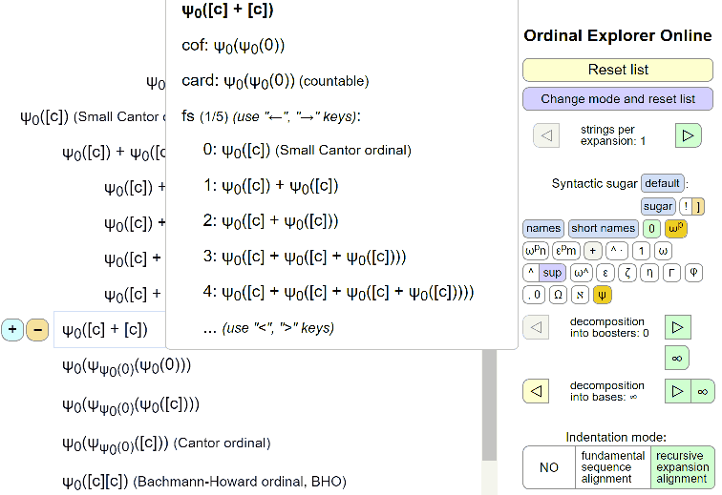Click fundamental sequence entry 0: ψ₀([c])
The width and height of the screenshot is (722, 495).
pos(308,151)
